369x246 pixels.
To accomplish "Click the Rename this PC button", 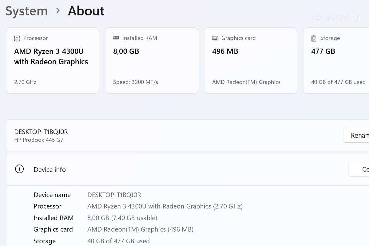I will tap(356, 135).
